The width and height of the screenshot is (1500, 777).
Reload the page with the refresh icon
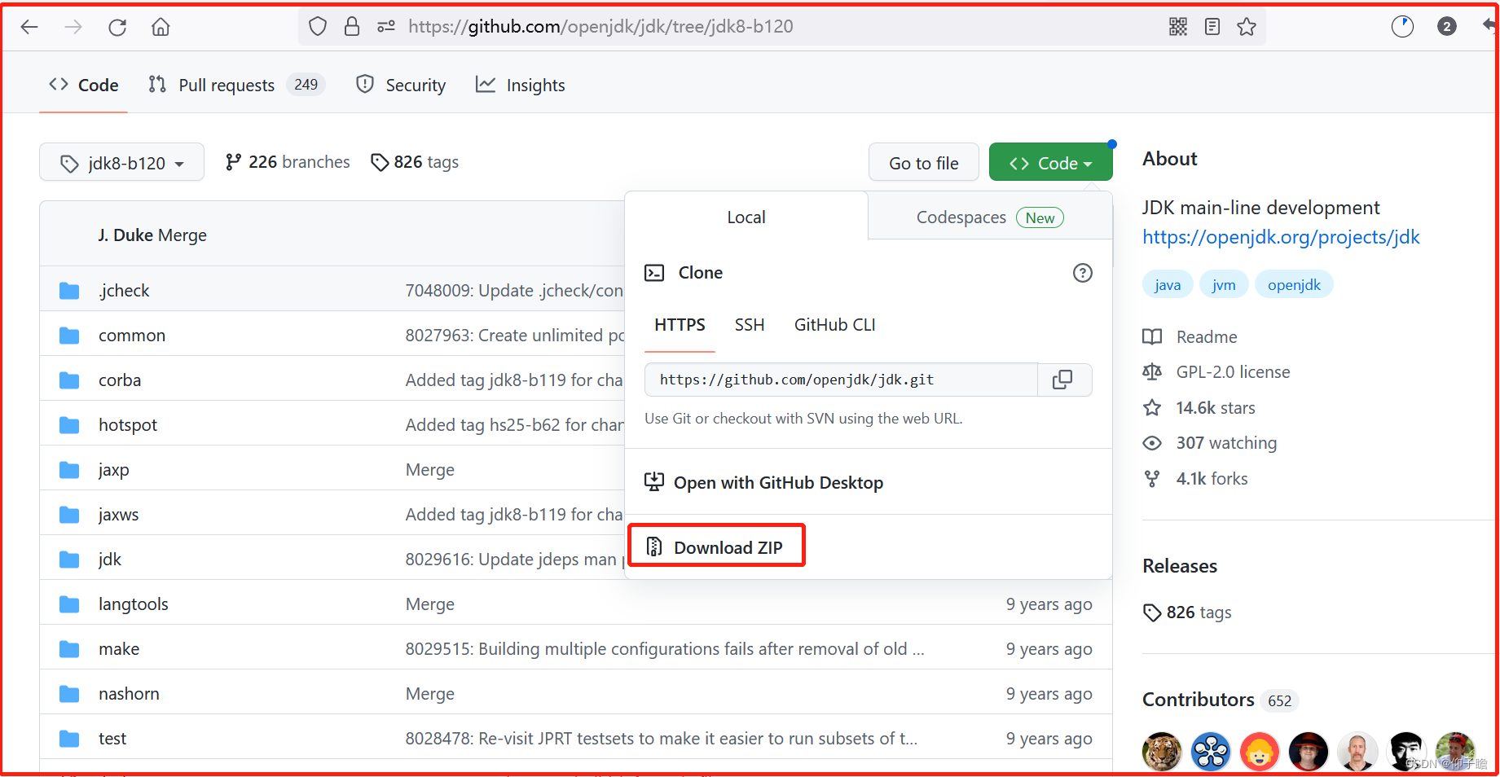tap(117, 27)
